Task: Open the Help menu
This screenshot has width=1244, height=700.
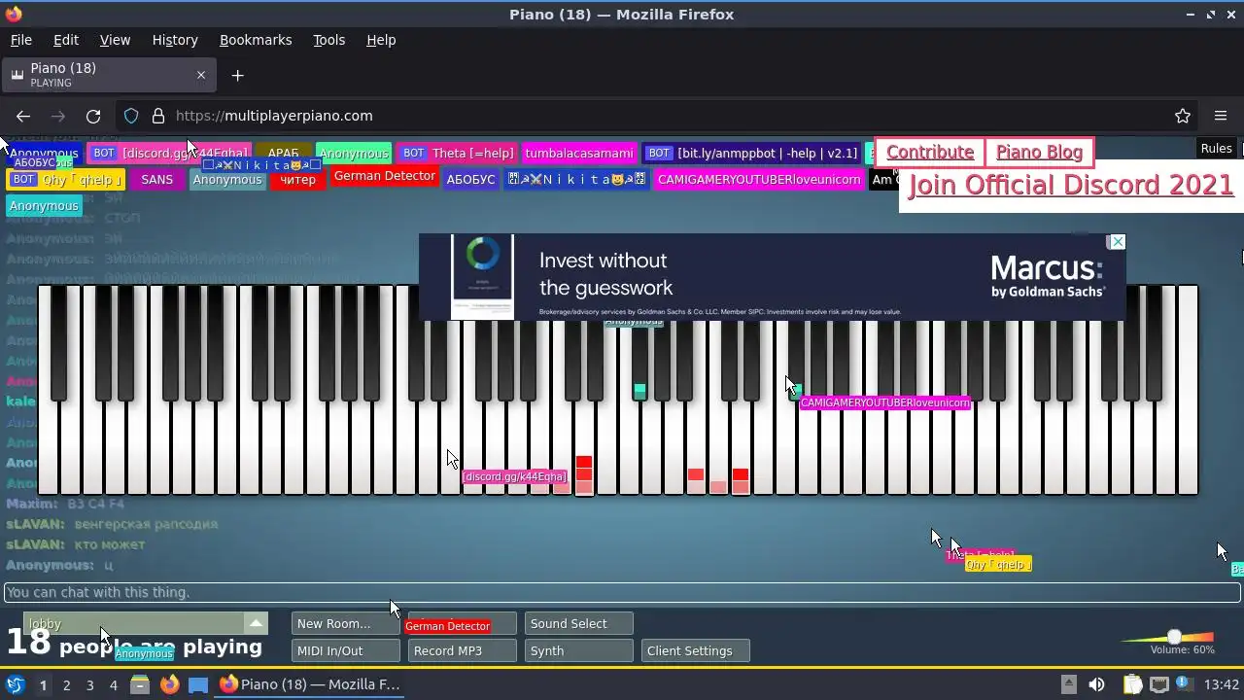Action: 381,40
